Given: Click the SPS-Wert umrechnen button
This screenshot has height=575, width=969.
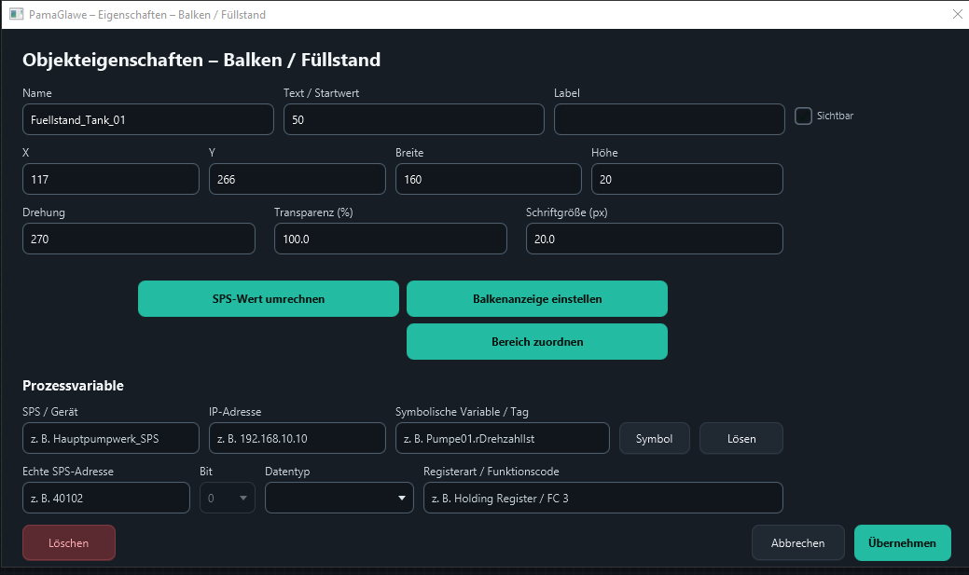Looking at the screenshot, I should [x=269, y=299].
